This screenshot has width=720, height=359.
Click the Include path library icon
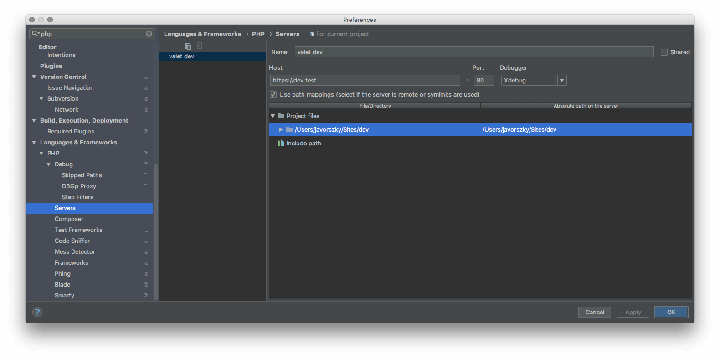(x=281, y=143)
